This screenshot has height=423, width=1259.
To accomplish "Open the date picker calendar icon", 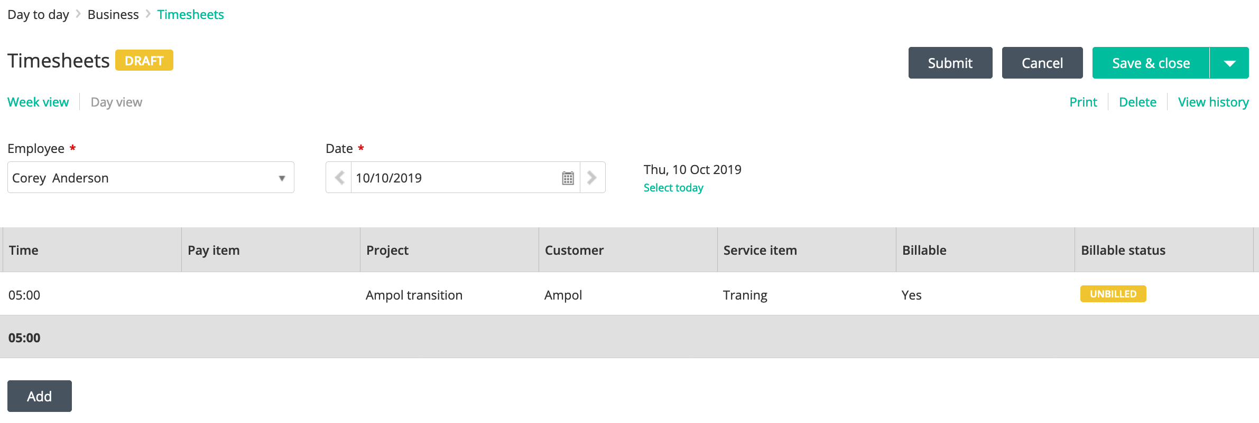I will tap(568, 178).
